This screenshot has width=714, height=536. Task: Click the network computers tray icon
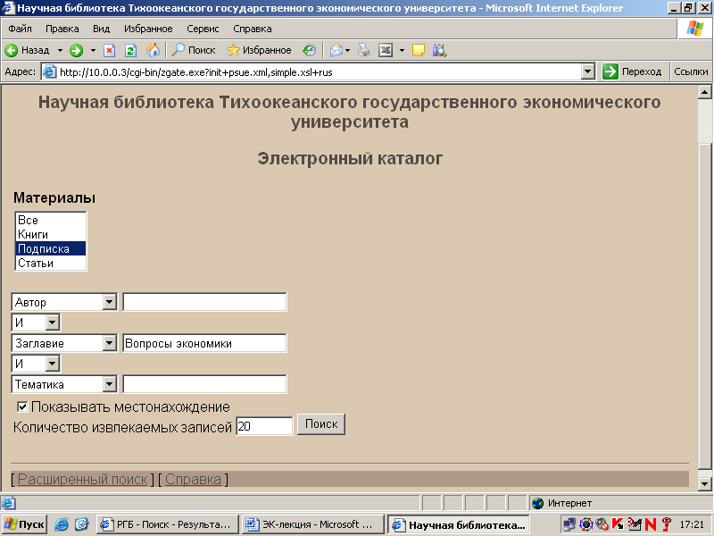569,524
